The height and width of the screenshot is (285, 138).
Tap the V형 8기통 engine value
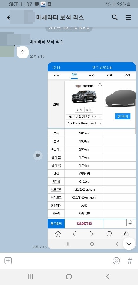(84, 174)
